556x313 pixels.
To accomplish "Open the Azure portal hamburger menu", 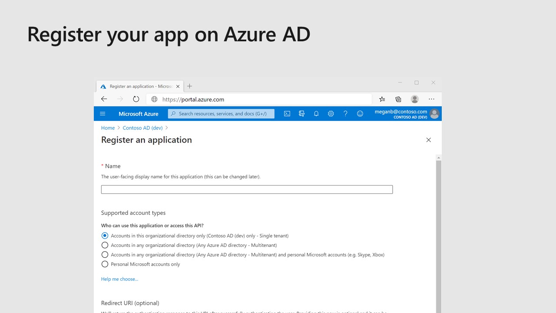I will coord(103,114).
